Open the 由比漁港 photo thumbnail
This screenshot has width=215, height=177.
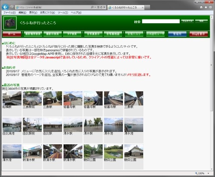12,125
